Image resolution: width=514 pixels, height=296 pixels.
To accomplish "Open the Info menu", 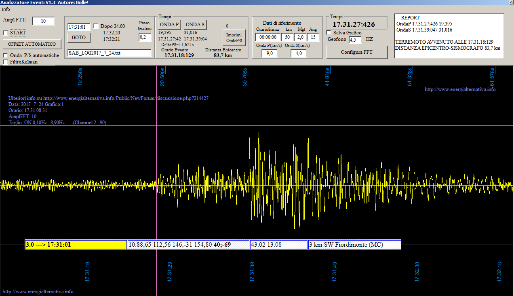I will pos(6,9).
